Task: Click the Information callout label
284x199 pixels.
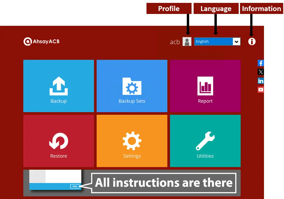Action: click(261, 9)
